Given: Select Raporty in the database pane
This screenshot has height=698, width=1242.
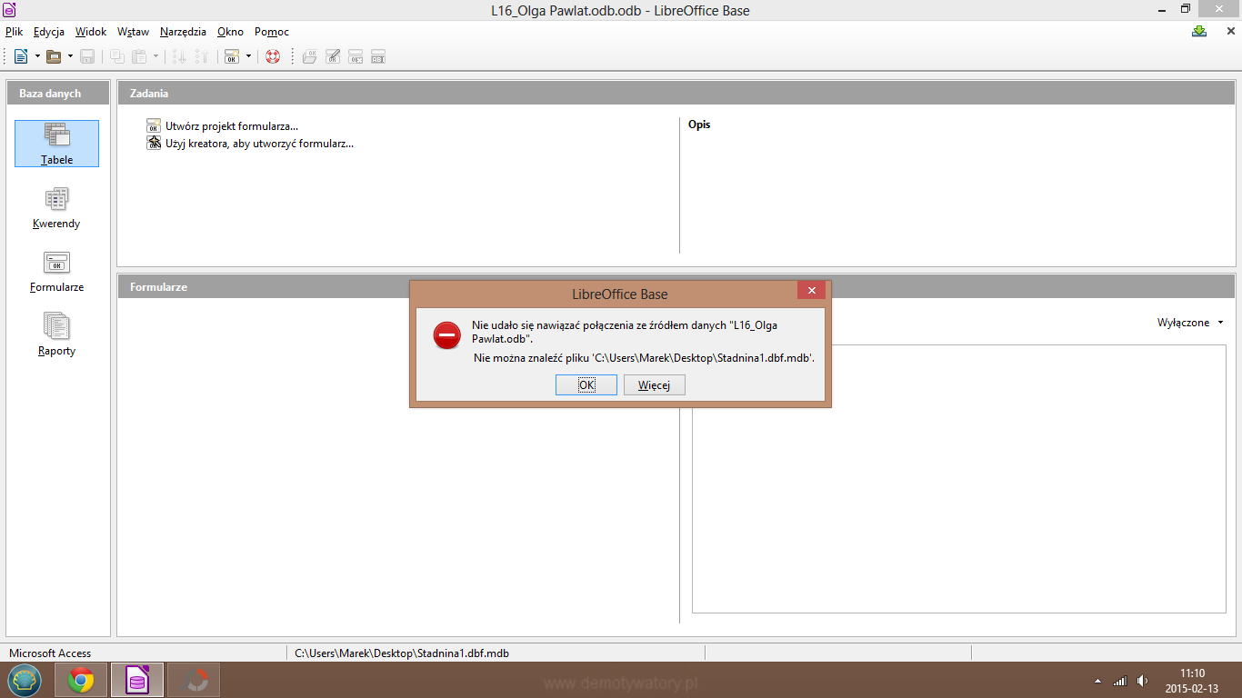Looking at the screenshot, I should tap(56, 334).
